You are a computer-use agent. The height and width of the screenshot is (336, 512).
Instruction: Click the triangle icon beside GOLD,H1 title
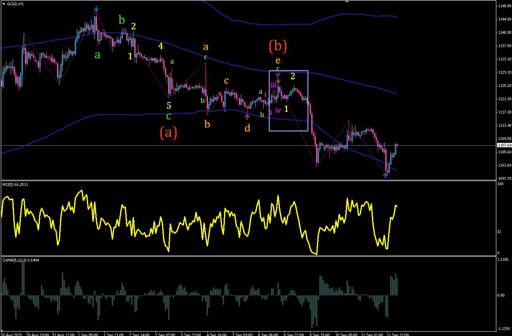point(4,4)
